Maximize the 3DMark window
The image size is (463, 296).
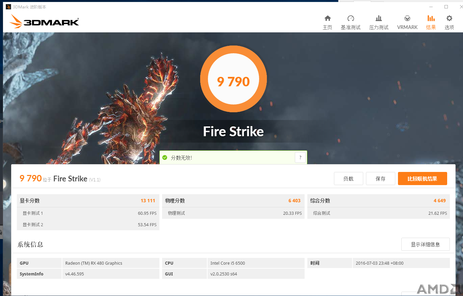click(446, 7)
